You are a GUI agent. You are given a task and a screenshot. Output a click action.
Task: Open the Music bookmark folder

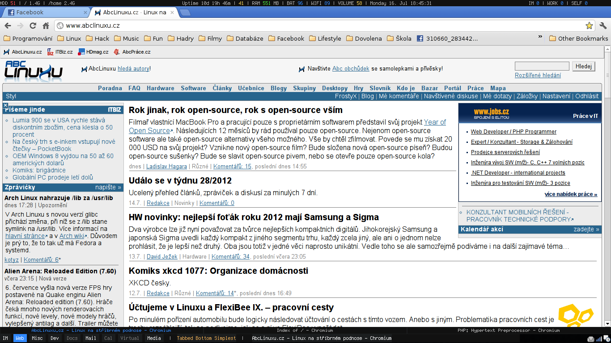(127, 38)
